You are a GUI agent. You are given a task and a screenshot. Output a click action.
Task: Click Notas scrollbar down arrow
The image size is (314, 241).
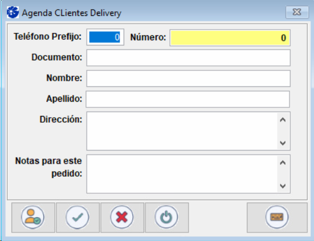pyautogui.click(x=283, y=186)
